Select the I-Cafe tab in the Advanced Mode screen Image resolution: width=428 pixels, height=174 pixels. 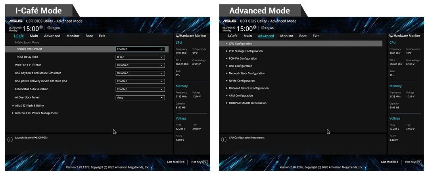coord(232,36)
